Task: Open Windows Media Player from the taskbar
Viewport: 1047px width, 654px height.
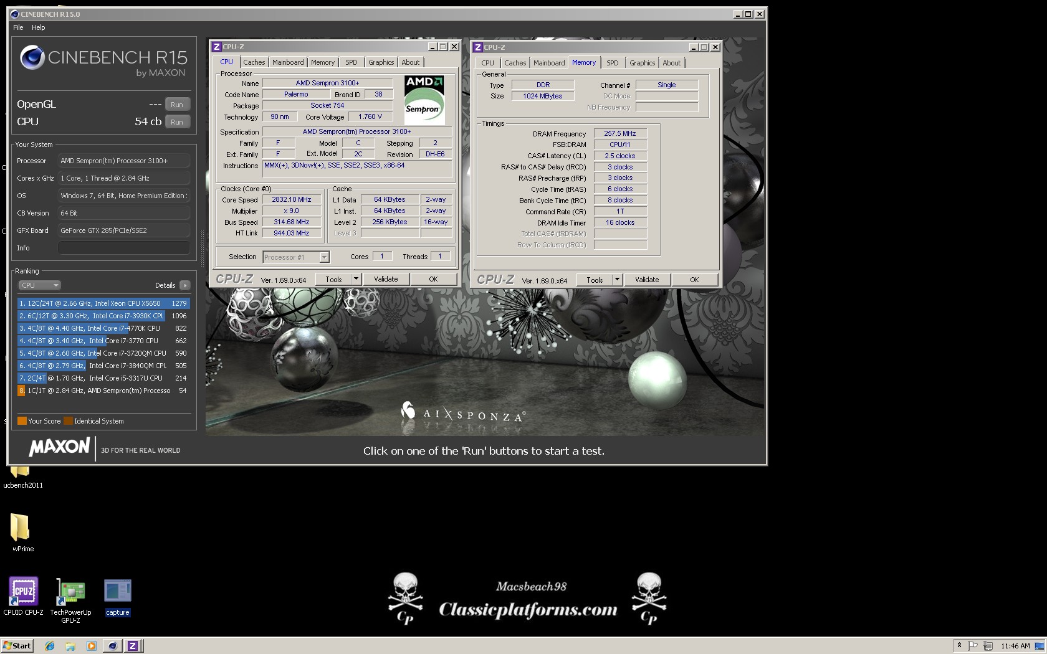Action: click(x=92, y=646)
